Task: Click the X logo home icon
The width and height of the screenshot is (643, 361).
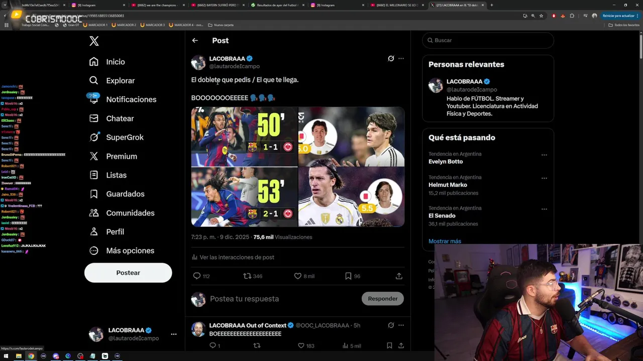Action: pyautogui.click(x=94, y=41)
